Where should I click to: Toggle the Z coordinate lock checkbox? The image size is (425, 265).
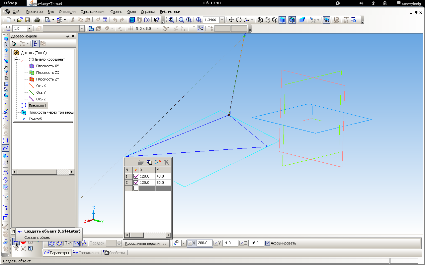242,243
